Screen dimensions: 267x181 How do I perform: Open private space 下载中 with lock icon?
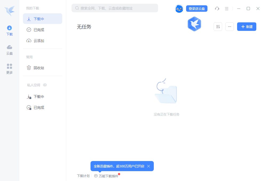[42, 97]
